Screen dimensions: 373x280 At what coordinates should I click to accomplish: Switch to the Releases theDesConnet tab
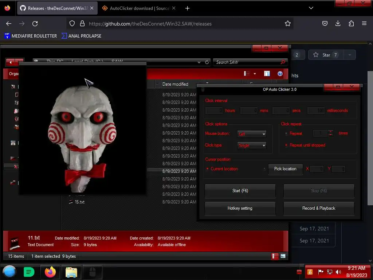(57, 8)
